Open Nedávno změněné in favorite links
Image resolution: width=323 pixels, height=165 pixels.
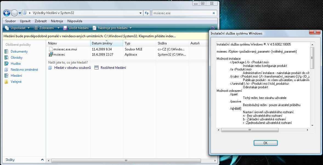24,70
